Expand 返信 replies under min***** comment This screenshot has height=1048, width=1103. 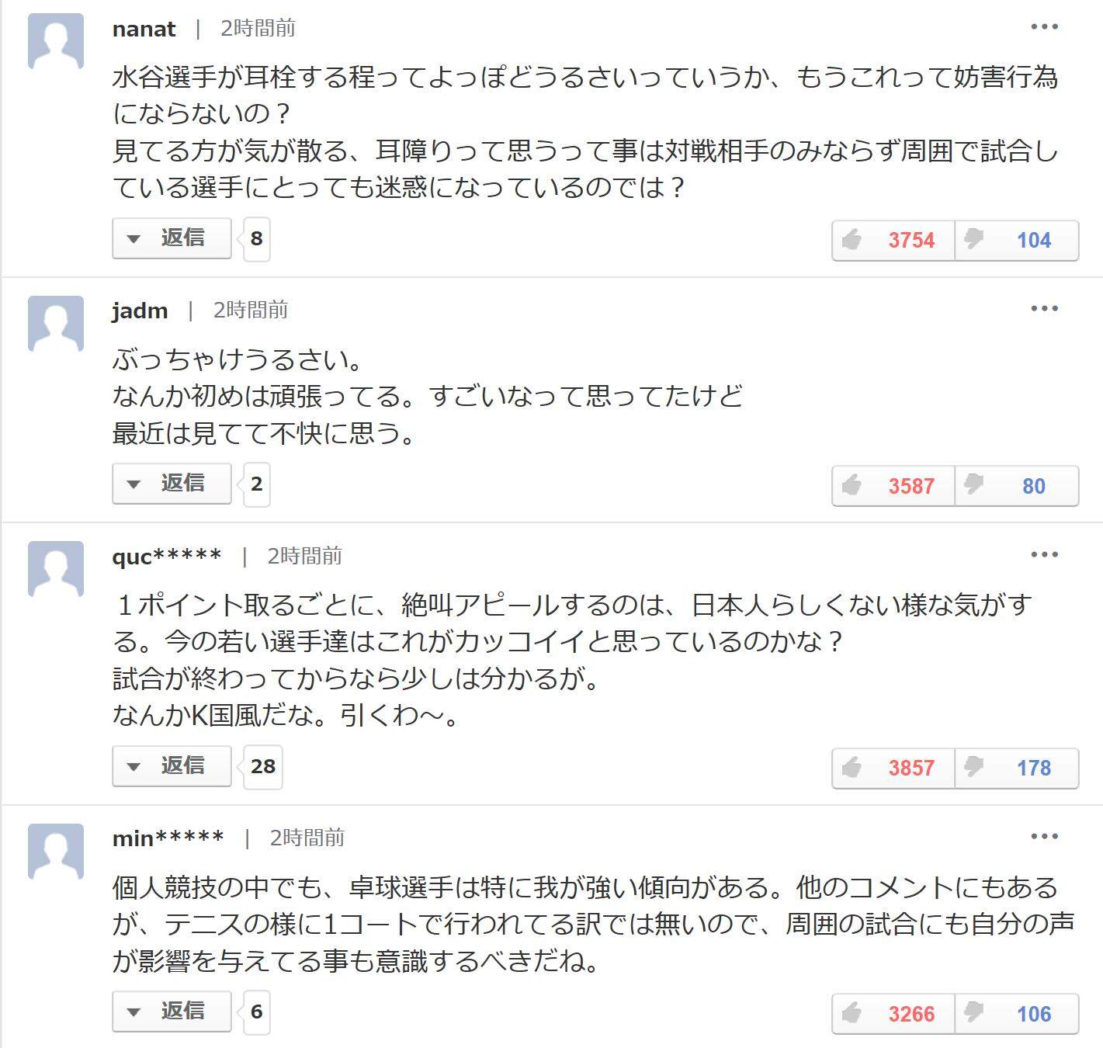point(172,1012)
